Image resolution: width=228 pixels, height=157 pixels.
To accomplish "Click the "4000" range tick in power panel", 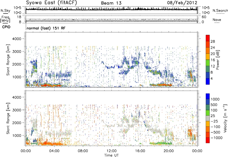I will (17, 39).
